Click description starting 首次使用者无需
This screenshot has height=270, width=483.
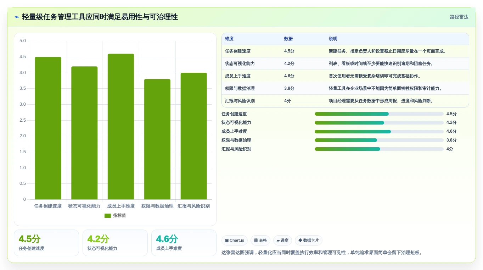(375, 76)
